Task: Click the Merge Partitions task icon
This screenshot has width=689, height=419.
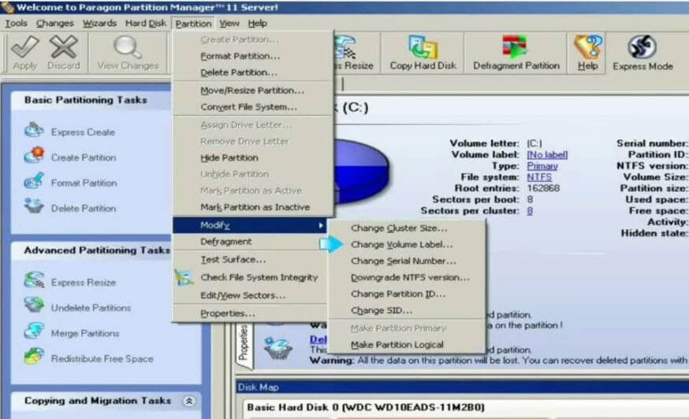Action: coord(34,331)
